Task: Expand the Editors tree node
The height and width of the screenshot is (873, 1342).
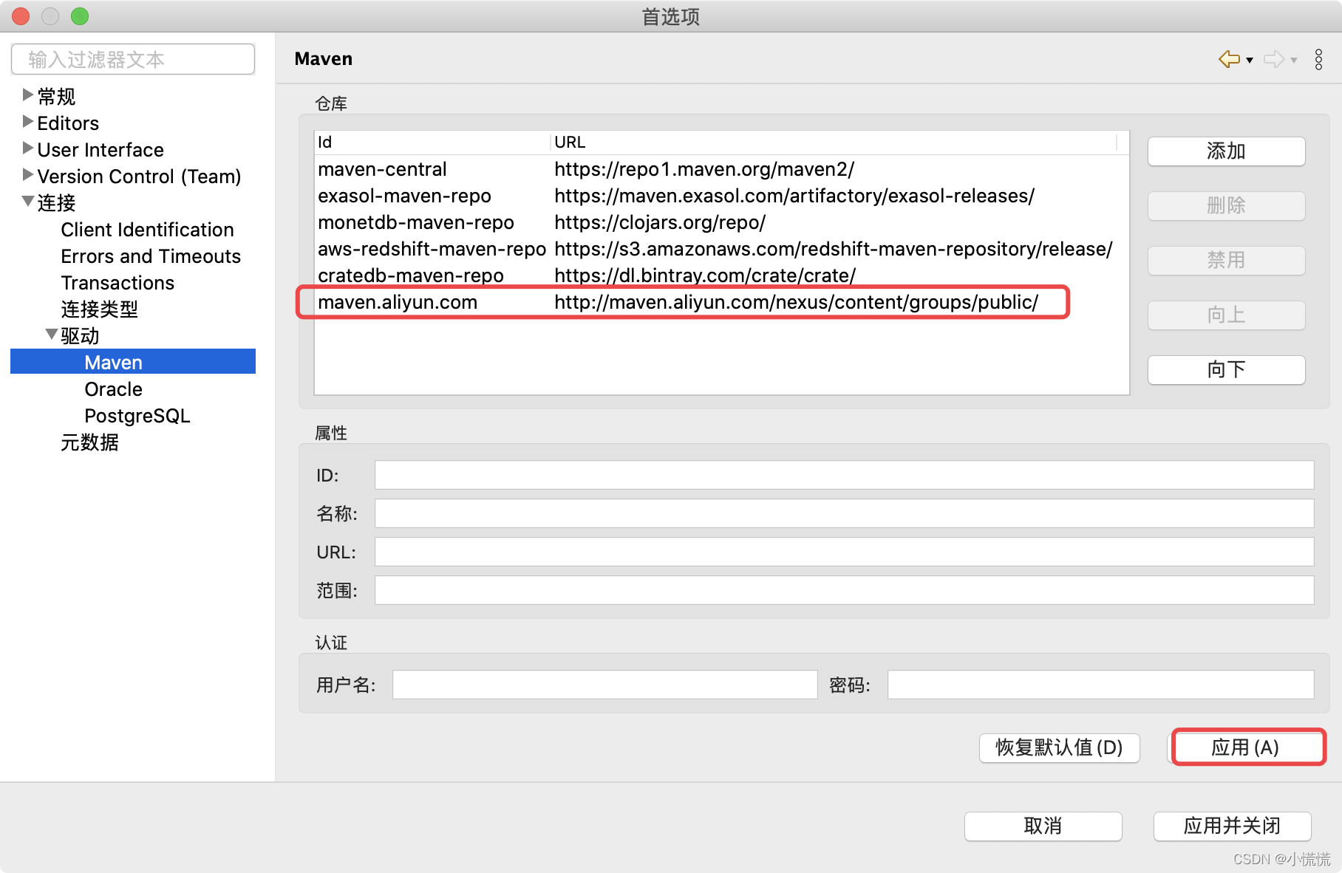Action: pyautogui.click(x=27, y=121)
